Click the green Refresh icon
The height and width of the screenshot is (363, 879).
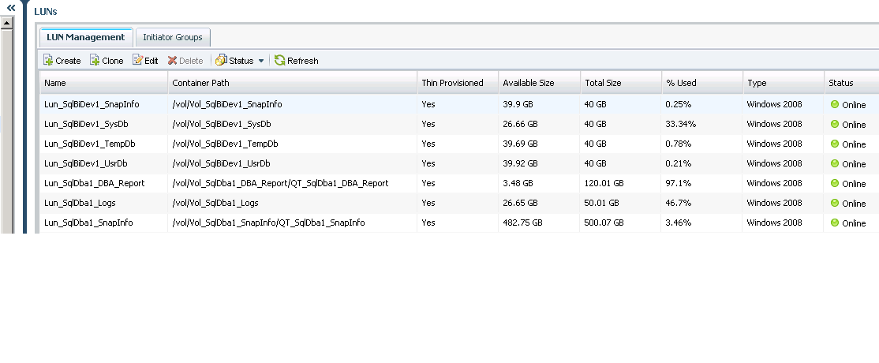click(x=279, y=61)
